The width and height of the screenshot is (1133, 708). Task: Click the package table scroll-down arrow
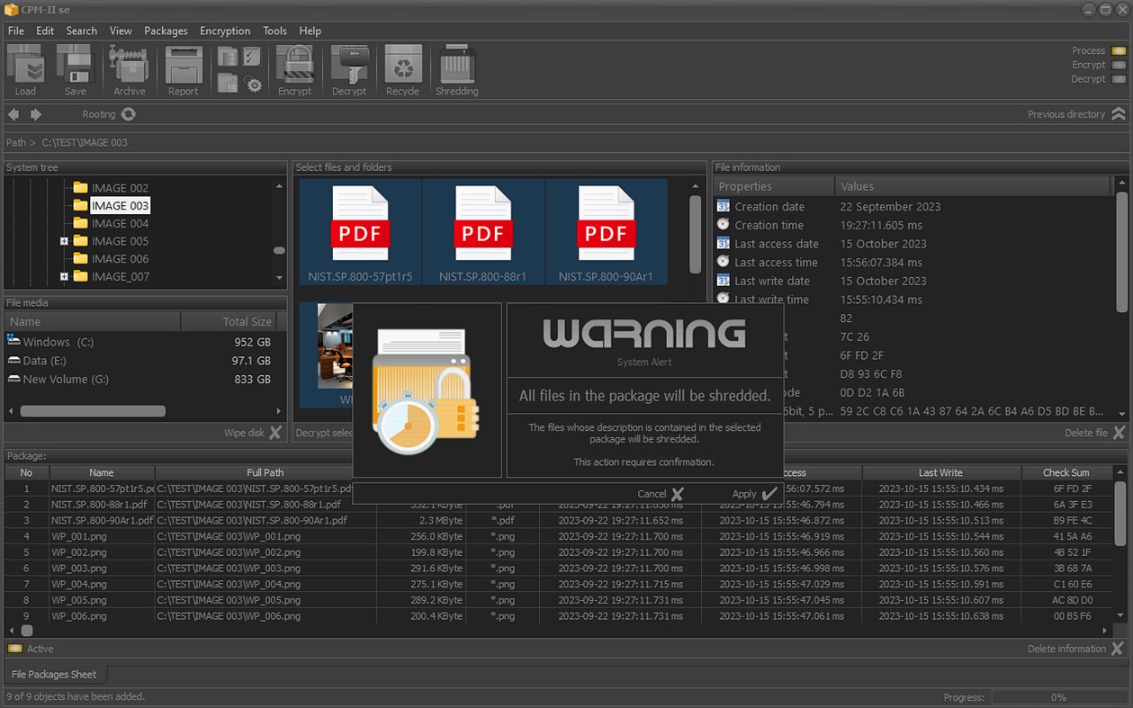pos(1120,615)
